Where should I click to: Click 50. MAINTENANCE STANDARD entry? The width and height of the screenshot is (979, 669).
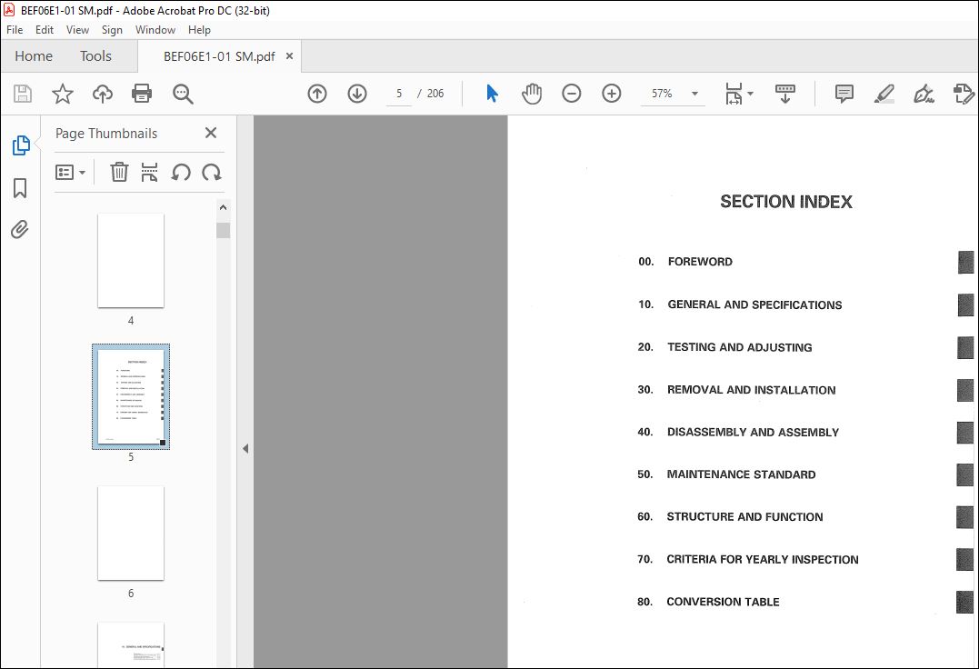(726, 474)
